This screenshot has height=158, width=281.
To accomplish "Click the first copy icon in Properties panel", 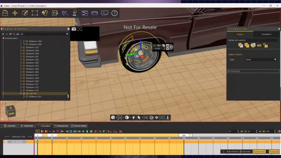I will [241, 46].
